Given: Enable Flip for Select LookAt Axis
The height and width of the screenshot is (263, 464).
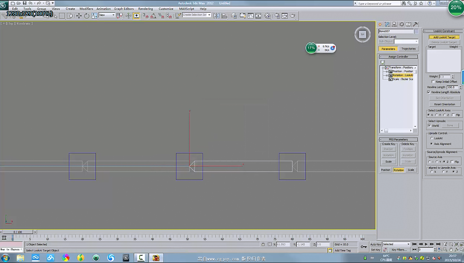Looking at the screenshot, I should tap(454, 115).
